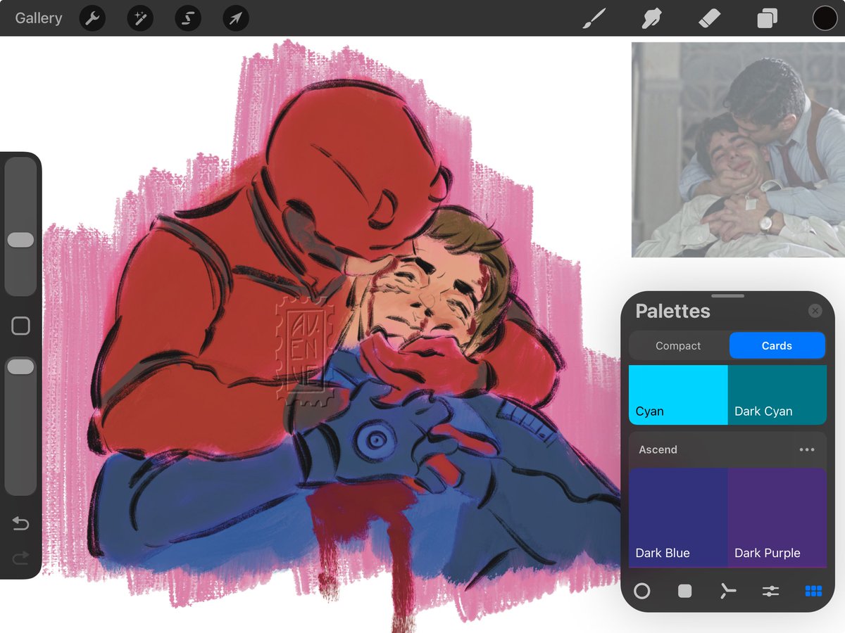Pick the Cyan color card

coord(678,395)
